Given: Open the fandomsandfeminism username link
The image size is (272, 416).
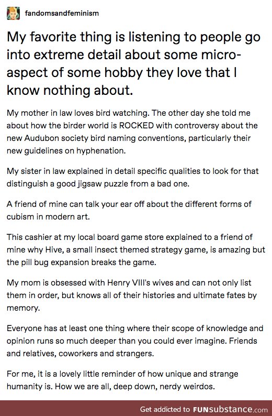Looking at the screenshot, I should point(62,13).
